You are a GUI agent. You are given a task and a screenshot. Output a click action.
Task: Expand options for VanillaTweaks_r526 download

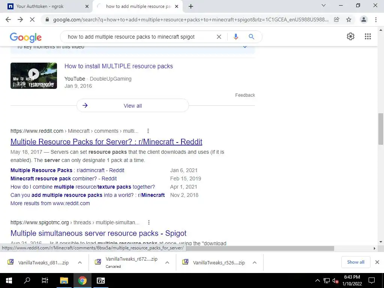[x=255, y=262]
